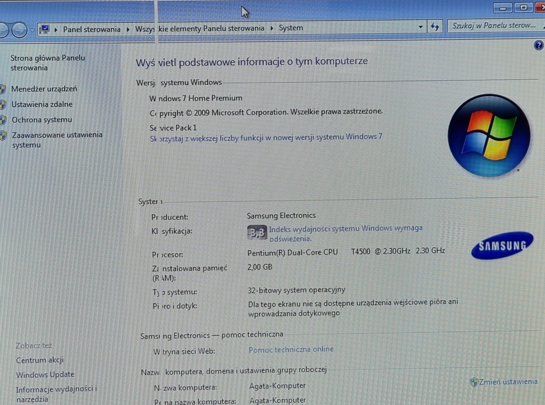
Task: Expand the arrow after Panel sterowania breadcrumb
Action: 128,29
